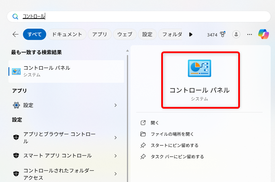
Task: Click 開く to open Control Panel
Action: (x=155, y=123)
